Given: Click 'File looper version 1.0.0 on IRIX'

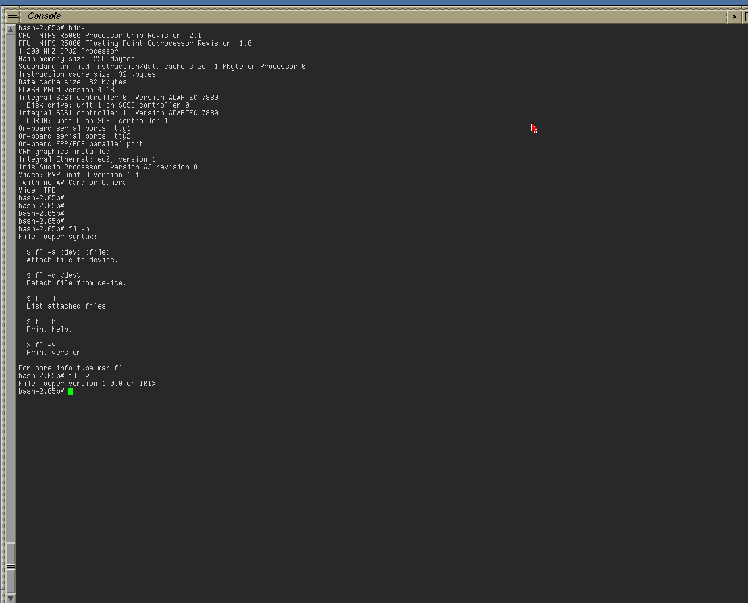Looking at the screenshot, I should 87,384.
